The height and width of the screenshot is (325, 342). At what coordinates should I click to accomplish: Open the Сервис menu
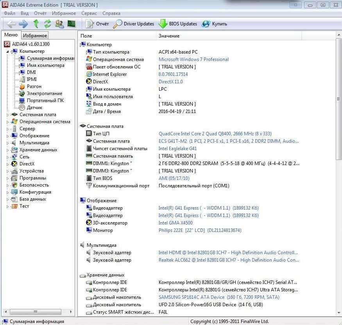point(89,13)
